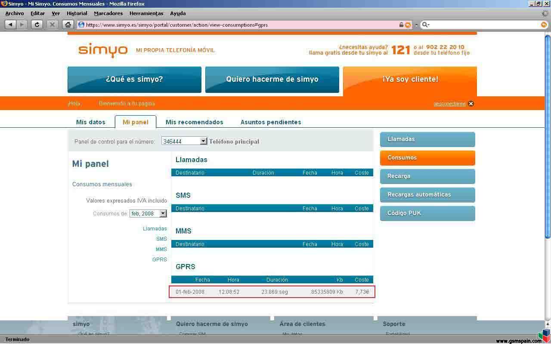
Task: Click the Firefox icon in title bar
Action: tap(4, 4)
